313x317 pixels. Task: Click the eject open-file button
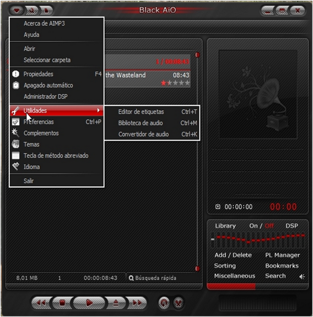click(116, 303)
